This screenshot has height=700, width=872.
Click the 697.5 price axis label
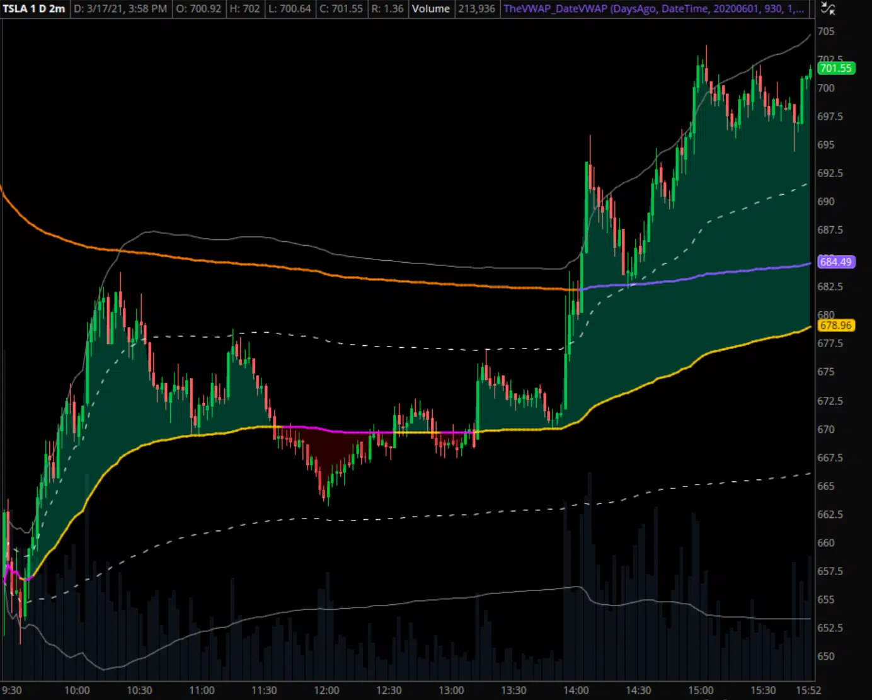pyautogui.click(x=830, y=117)
